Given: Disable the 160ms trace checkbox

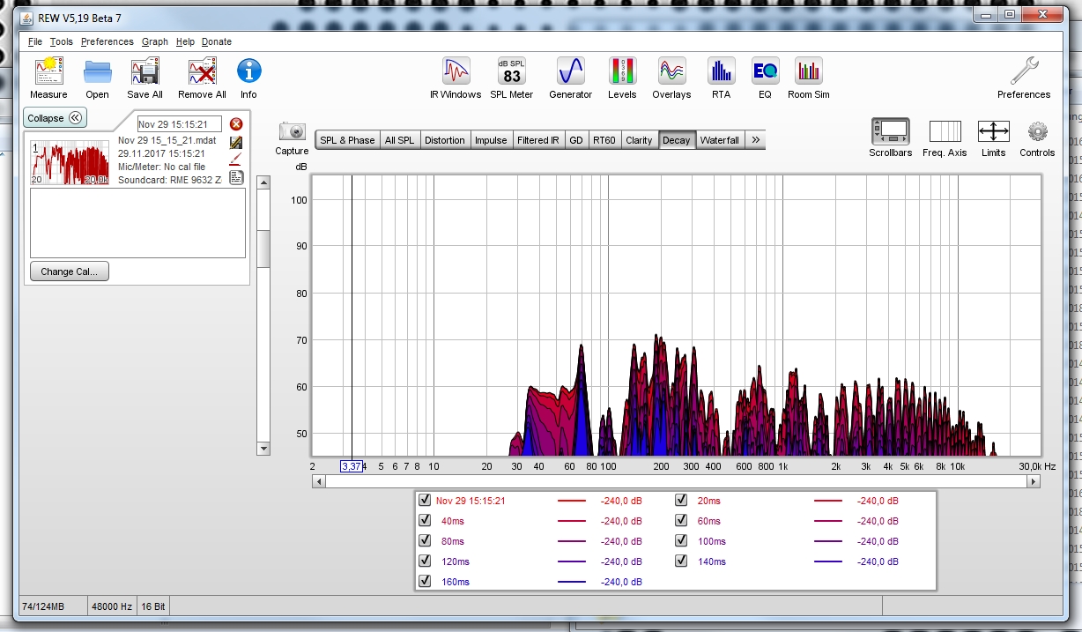Looking at the screenshot, I should point(426,582).
